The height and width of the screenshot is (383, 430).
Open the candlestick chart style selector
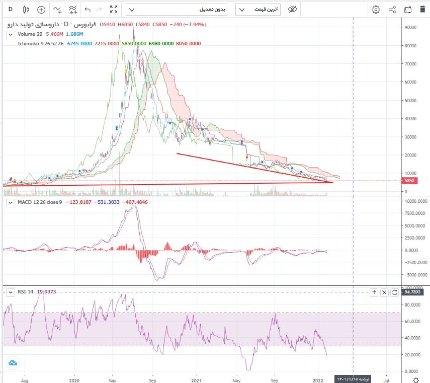(x=26, y=9)
